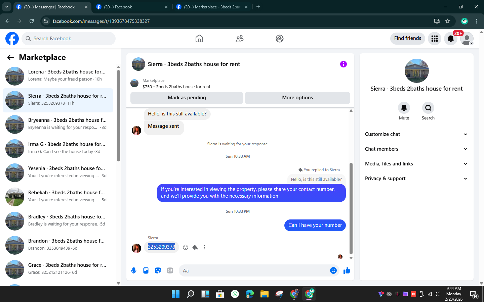View site information in the address bar
Image resolution: width=484 pixels, height=302 pixels.
click(46, 21)
